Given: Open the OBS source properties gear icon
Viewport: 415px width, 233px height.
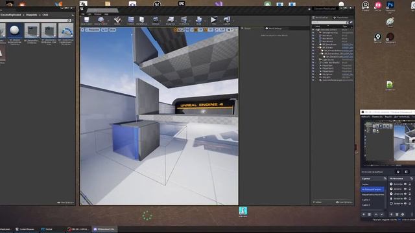Looking at the screenshot, I should (403, 214).
